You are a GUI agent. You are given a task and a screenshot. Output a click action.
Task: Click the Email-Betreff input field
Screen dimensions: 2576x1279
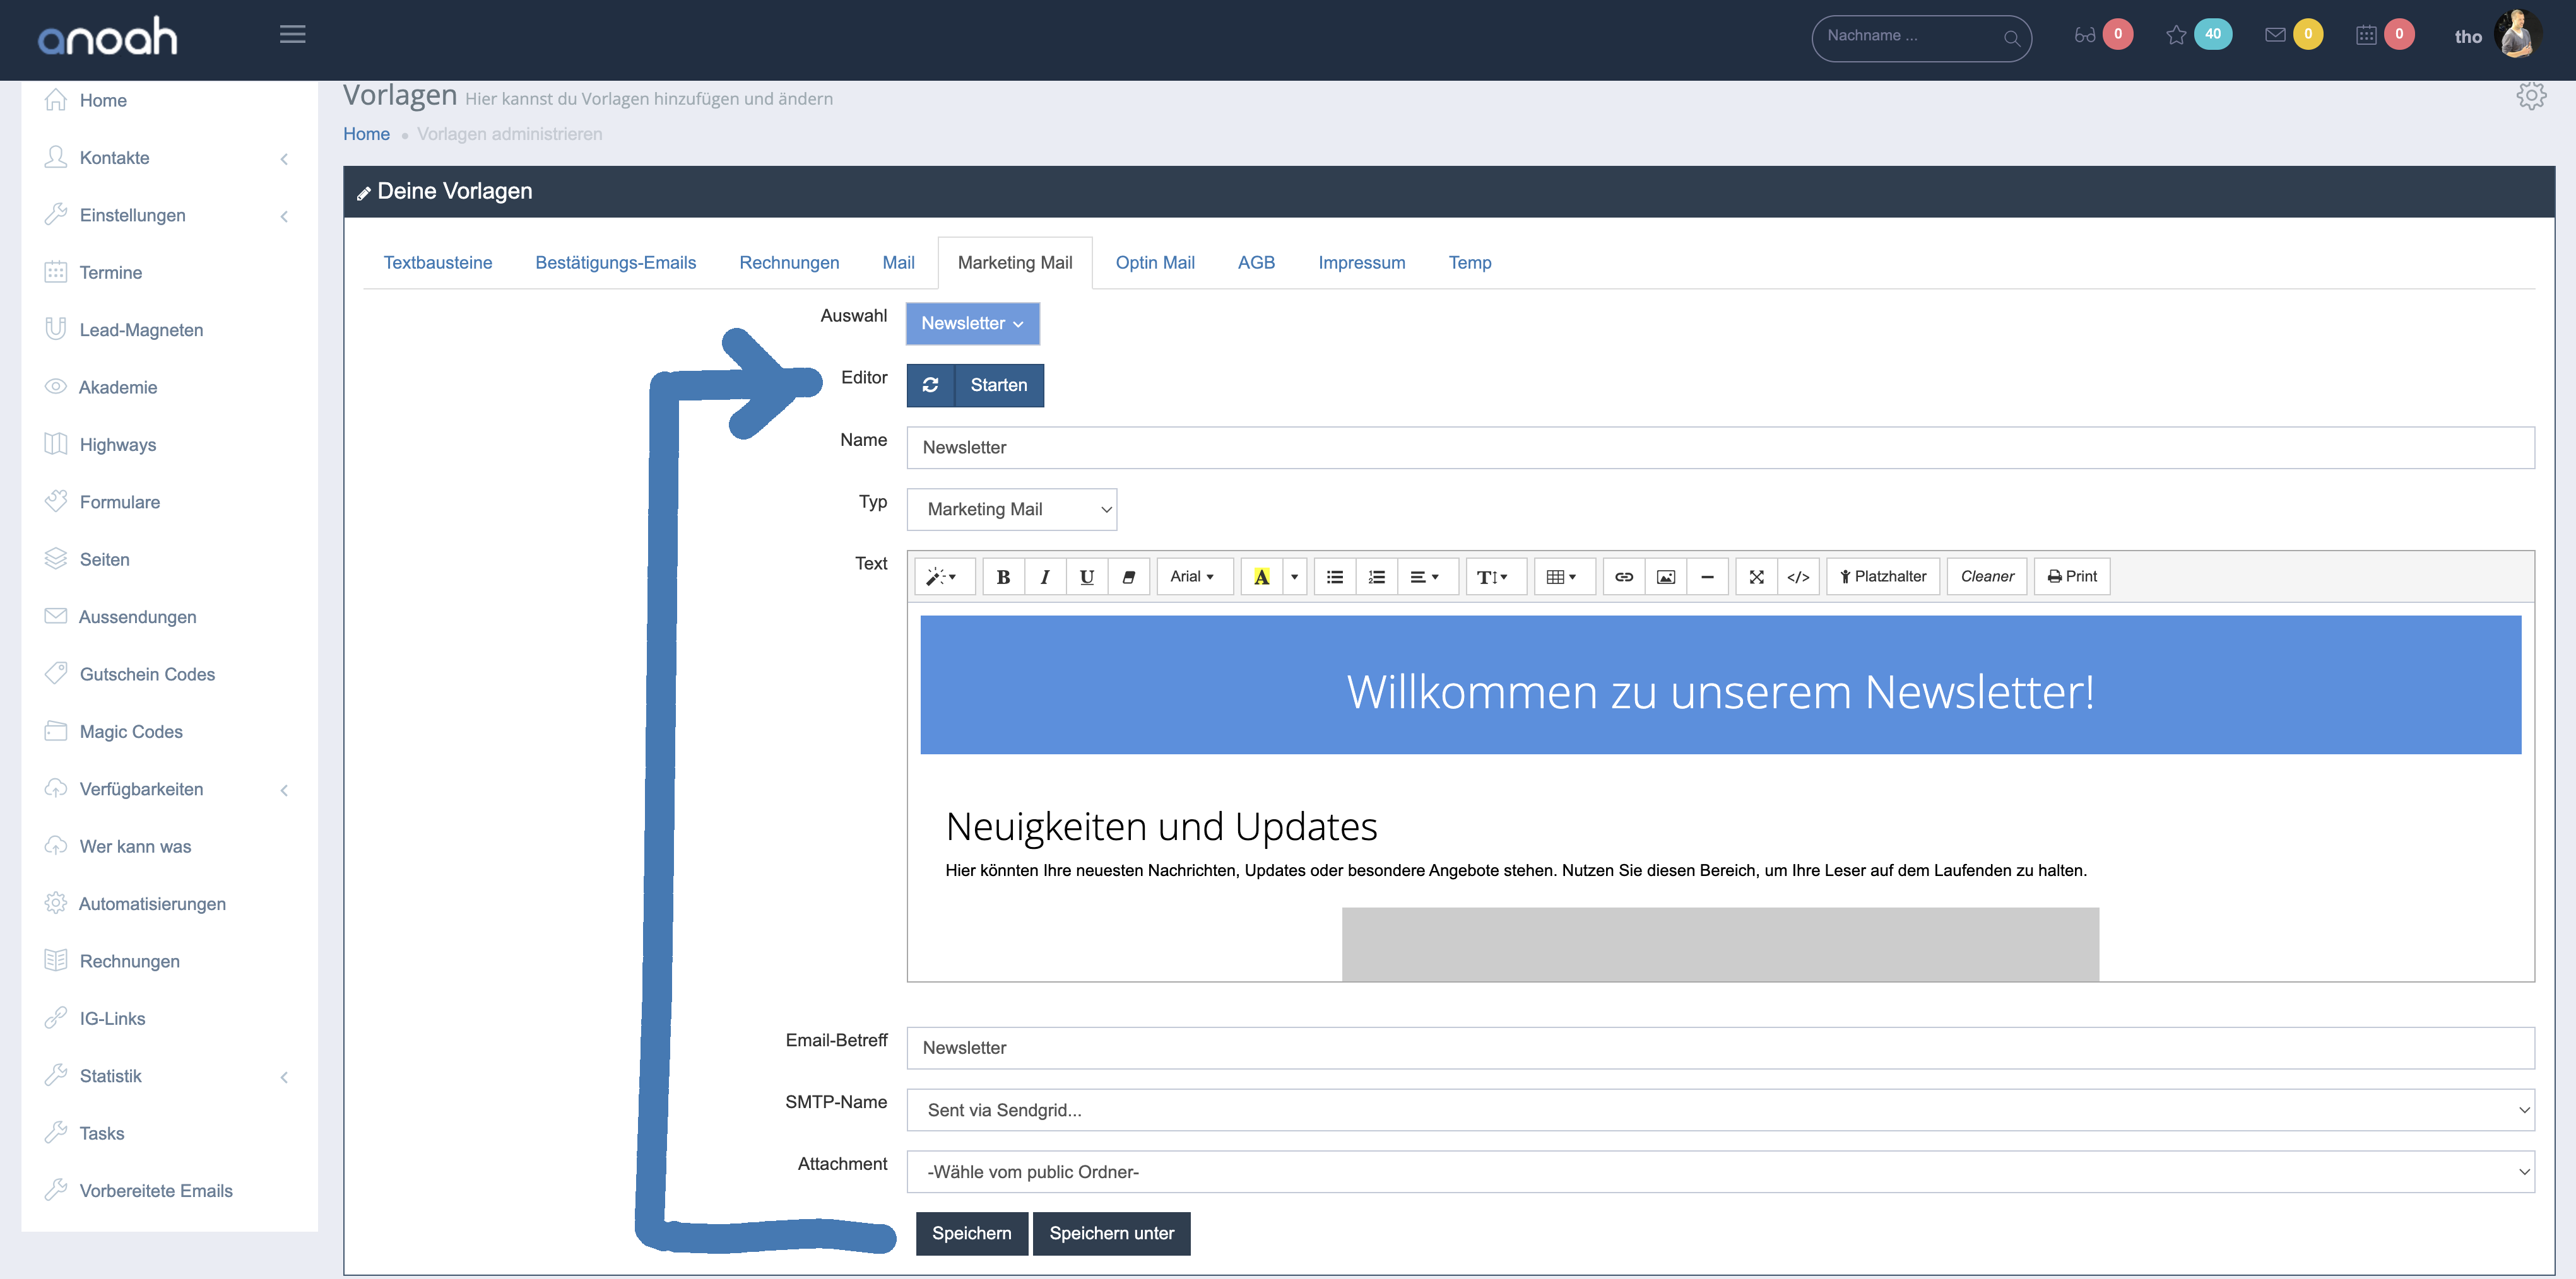(x=1719, y=1048)
